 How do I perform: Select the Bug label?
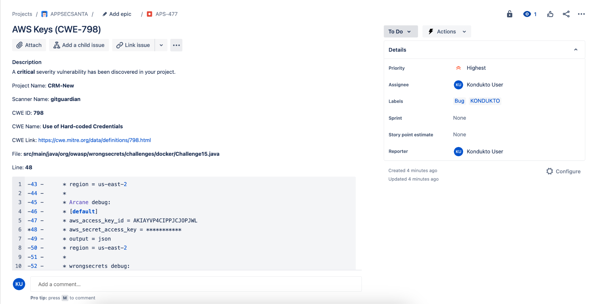tap(459, 101)
